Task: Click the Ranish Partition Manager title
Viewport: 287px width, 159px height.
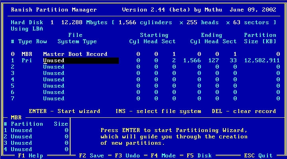Action: 54,10
